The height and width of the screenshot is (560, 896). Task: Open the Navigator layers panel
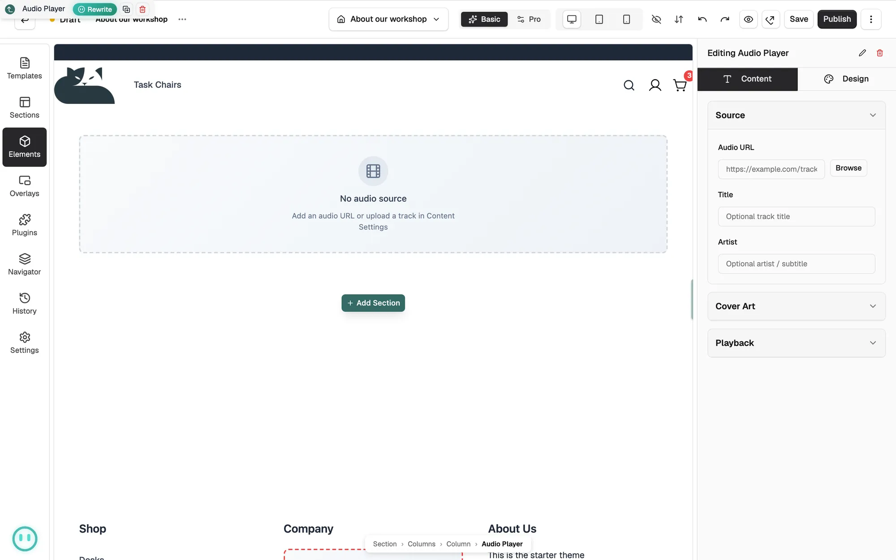pyautogui.click(x=25, y=264)
